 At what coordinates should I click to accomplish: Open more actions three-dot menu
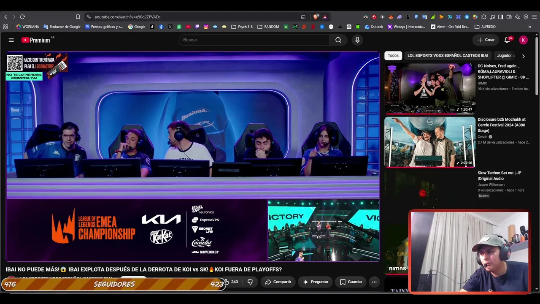374,282
